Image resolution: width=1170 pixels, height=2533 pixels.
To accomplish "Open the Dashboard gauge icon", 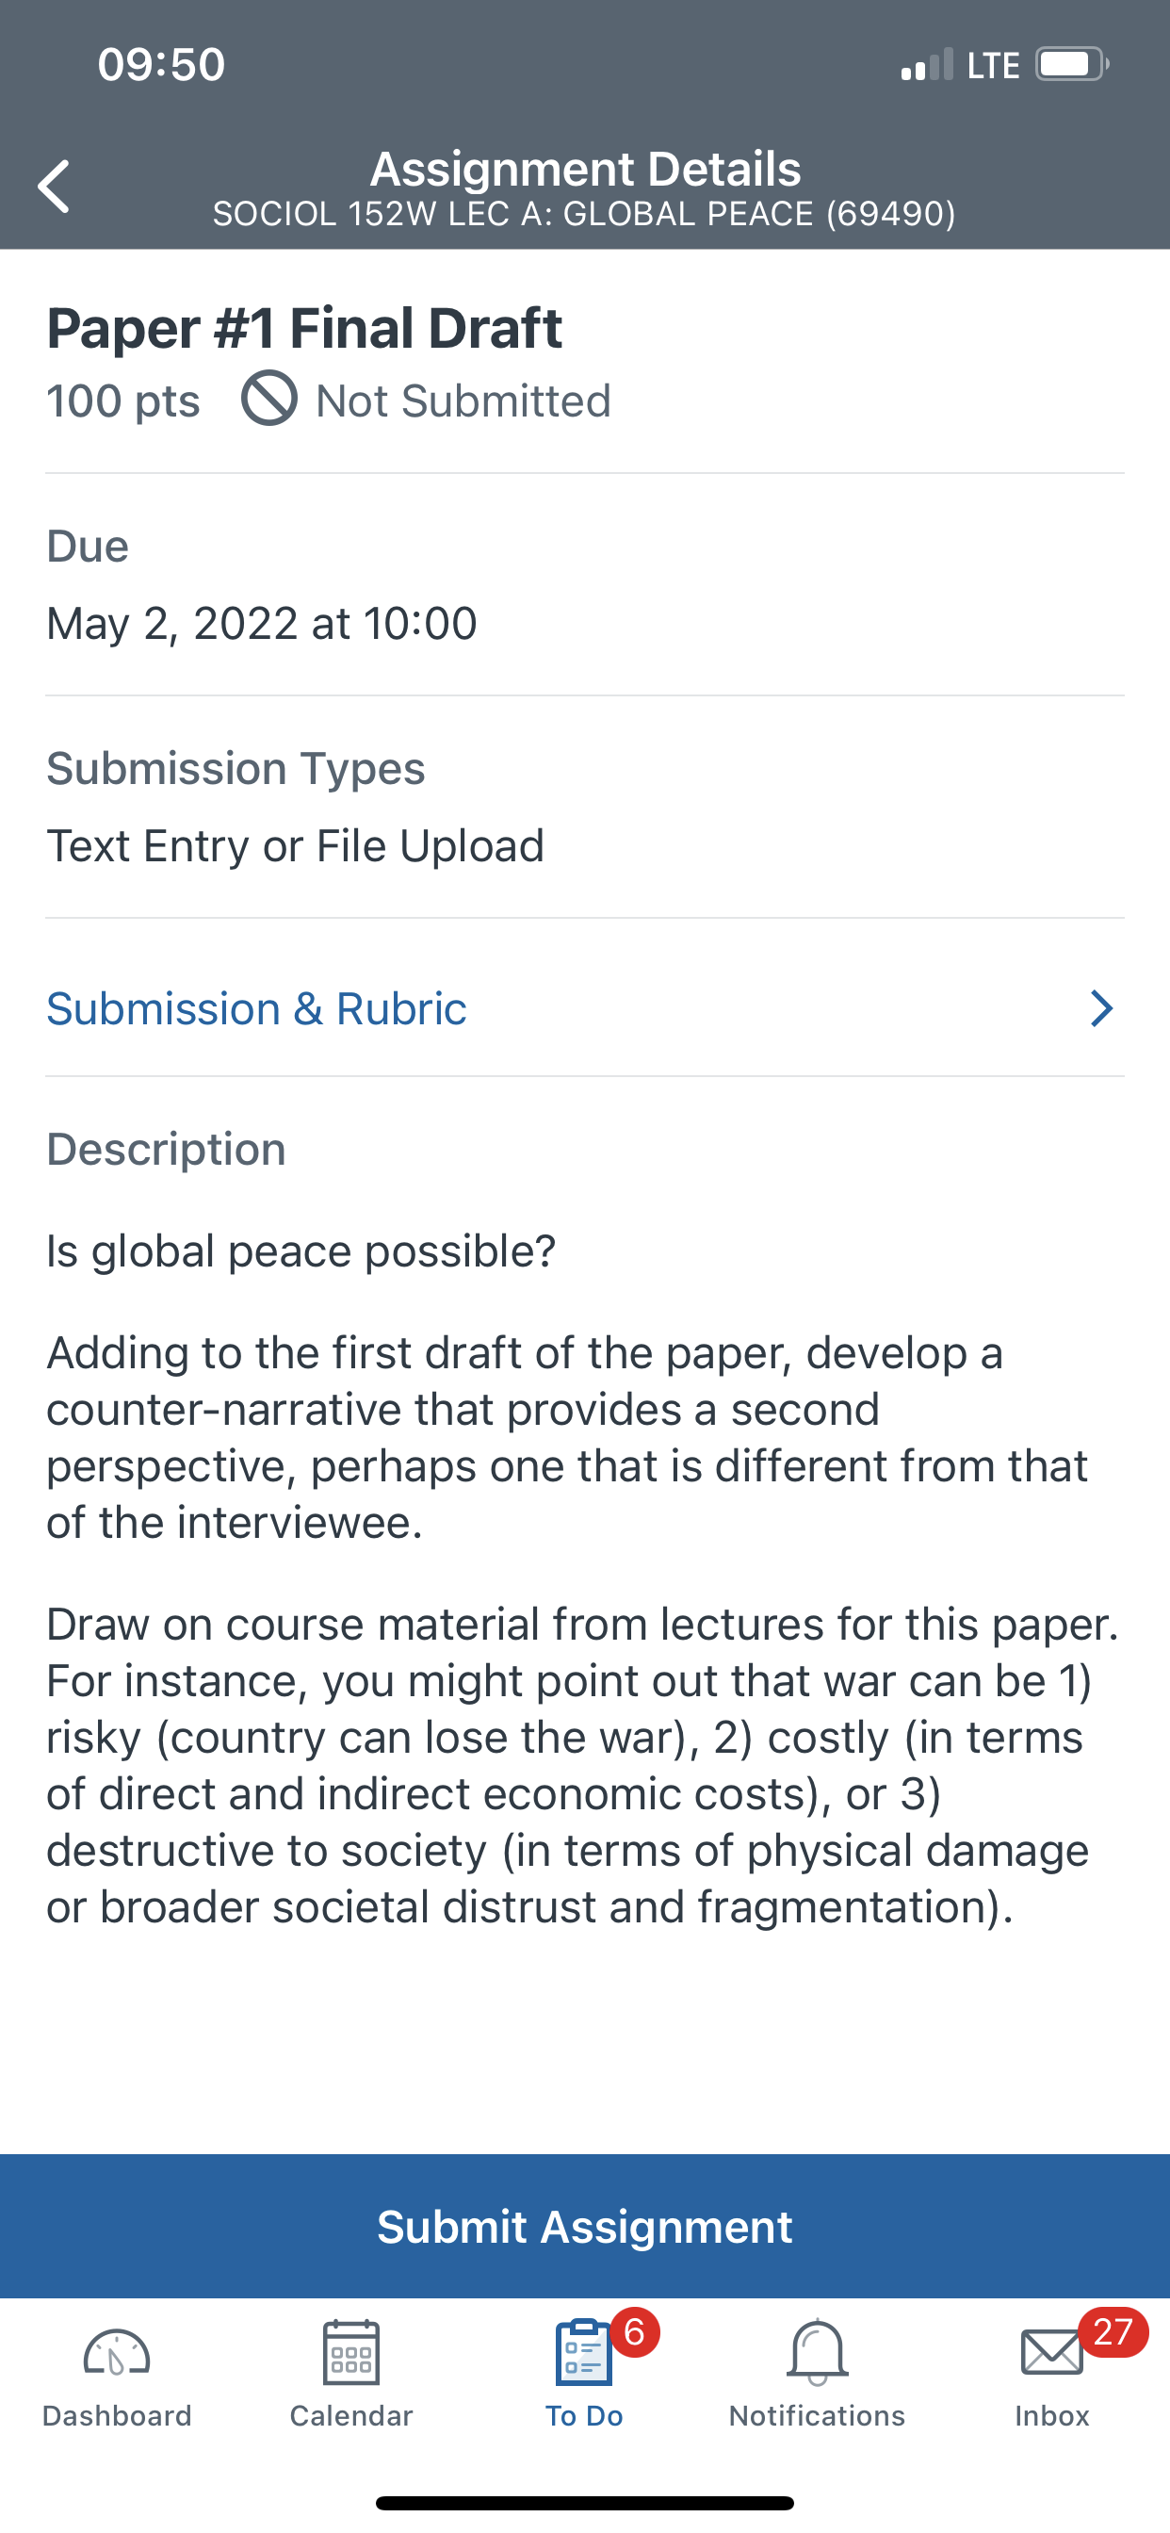I will (116, 2352).
